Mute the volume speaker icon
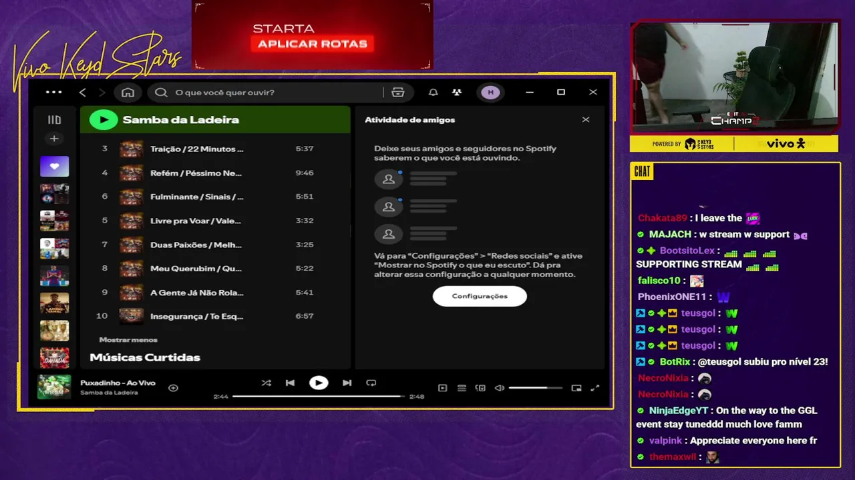Viewport: 855px width, 480px height. 499,388
